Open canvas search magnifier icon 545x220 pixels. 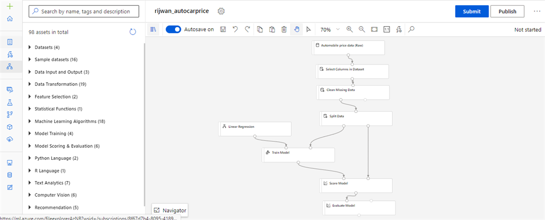click(x=411, y=30)
